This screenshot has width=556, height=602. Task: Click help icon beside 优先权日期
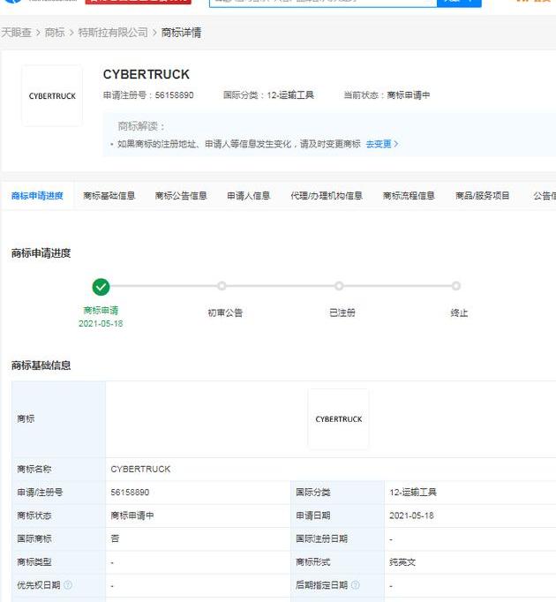point(68,584)
